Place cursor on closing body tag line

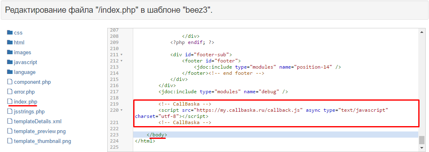pyautogui.click(x=157, y=135)
